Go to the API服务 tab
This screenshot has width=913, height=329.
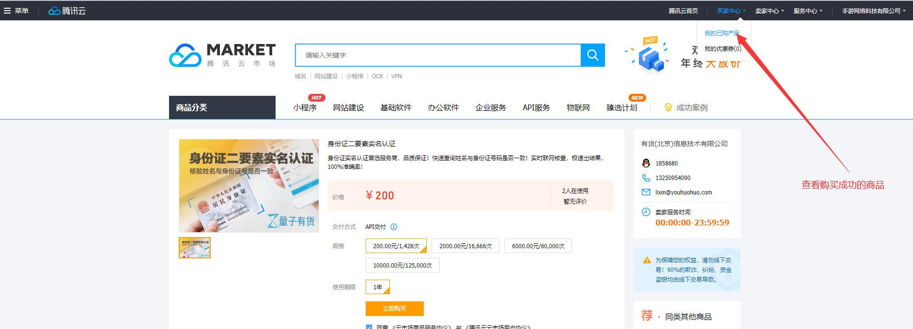536,107
